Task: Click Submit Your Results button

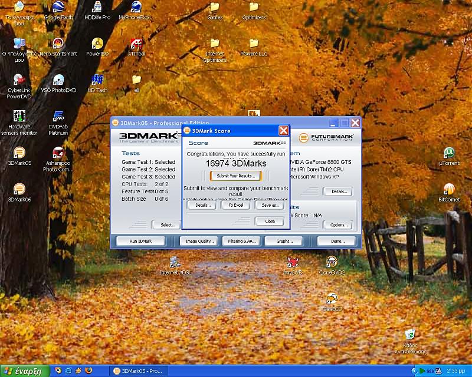Action: coord(235,176)
